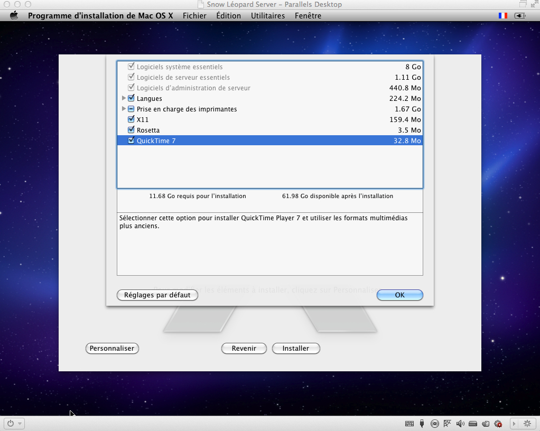Open the keyboard icon in Parallels status bar

(x=409, y=424)
